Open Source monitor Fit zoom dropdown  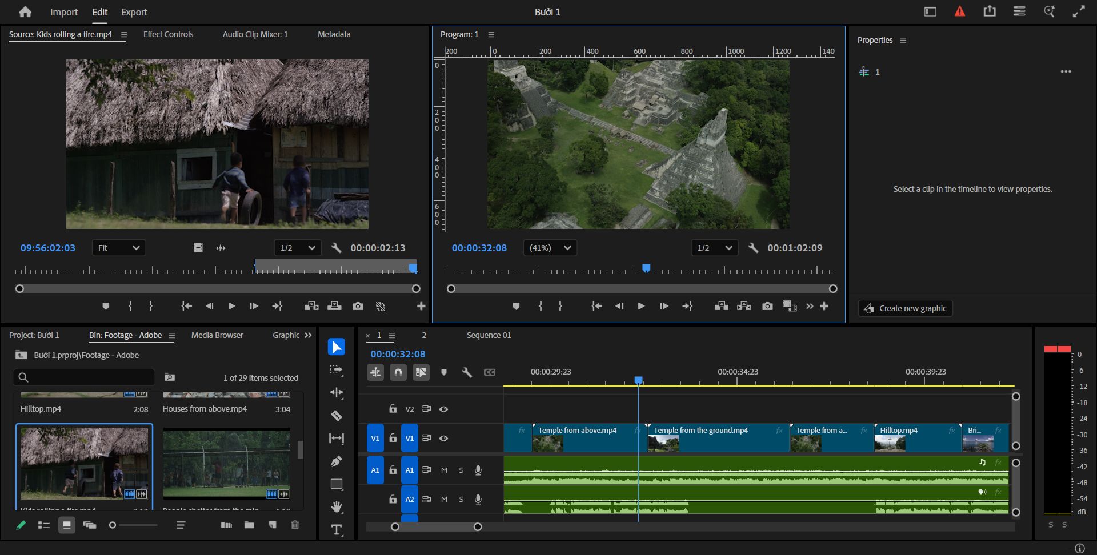pyautogui.click(x=119, y=248)
